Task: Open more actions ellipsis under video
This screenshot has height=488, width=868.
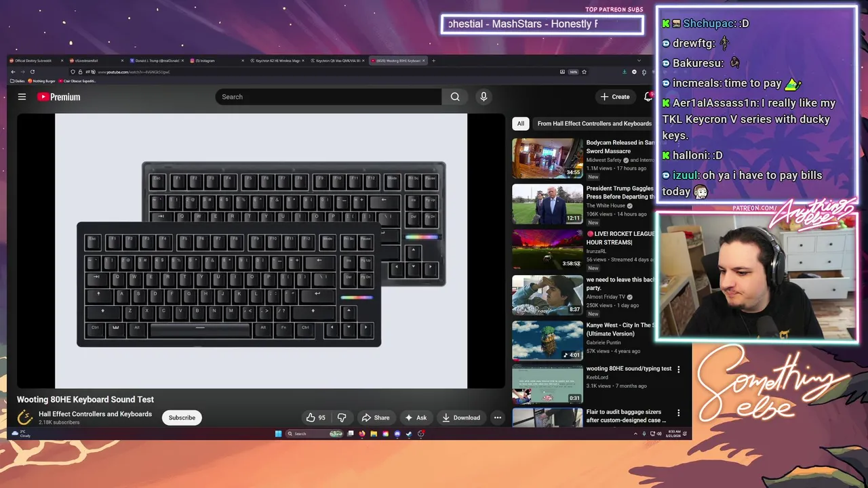Action: click(x=497, y=418)
